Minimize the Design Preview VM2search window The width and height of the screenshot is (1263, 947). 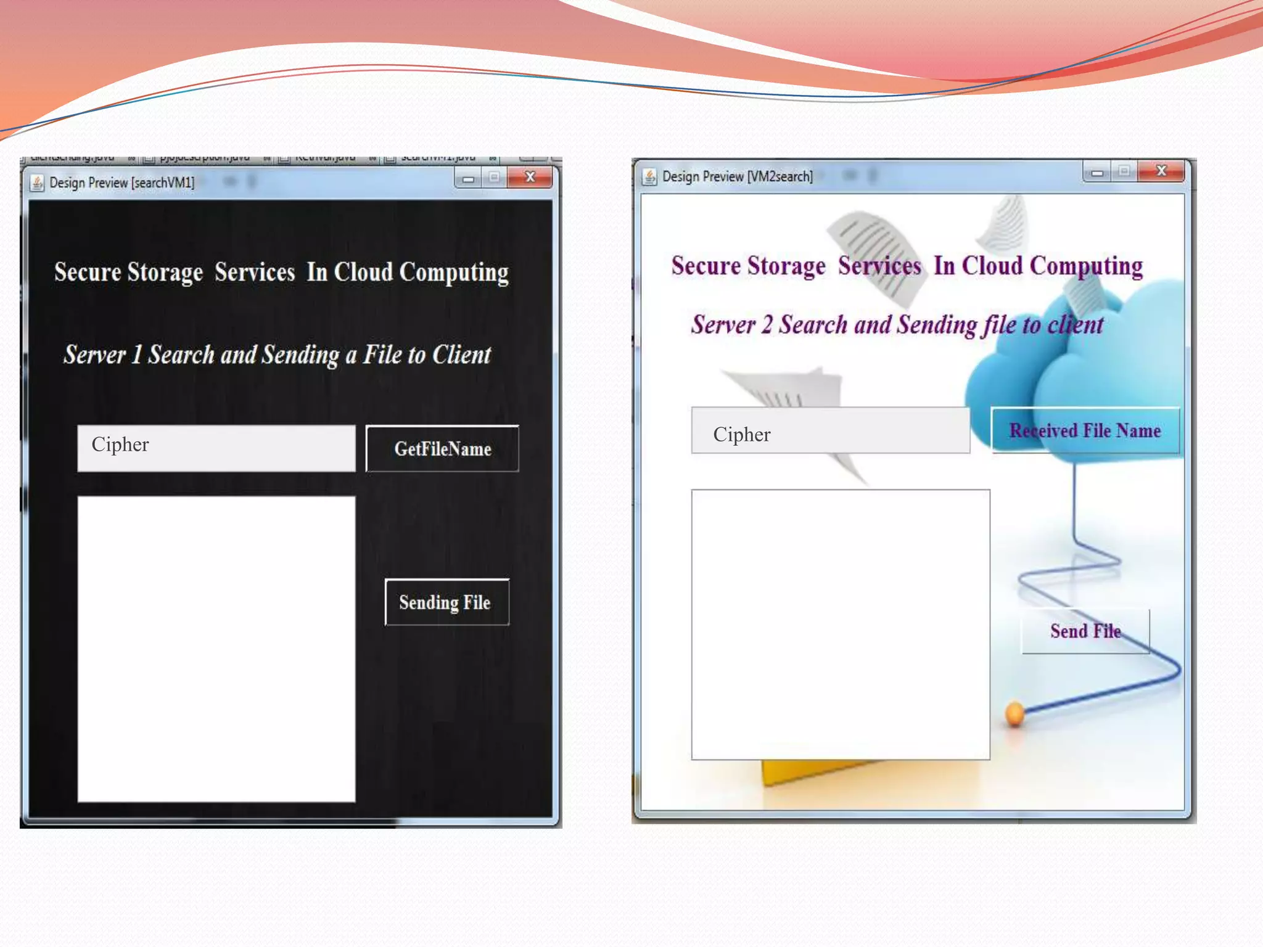[1097, 173]
